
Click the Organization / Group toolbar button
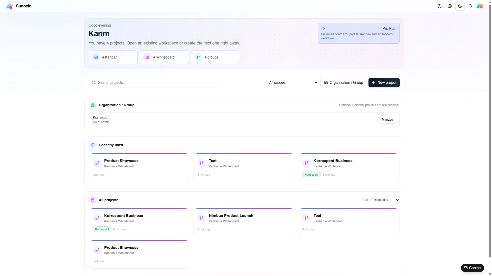pyautogui.click(x=343, y=83)
